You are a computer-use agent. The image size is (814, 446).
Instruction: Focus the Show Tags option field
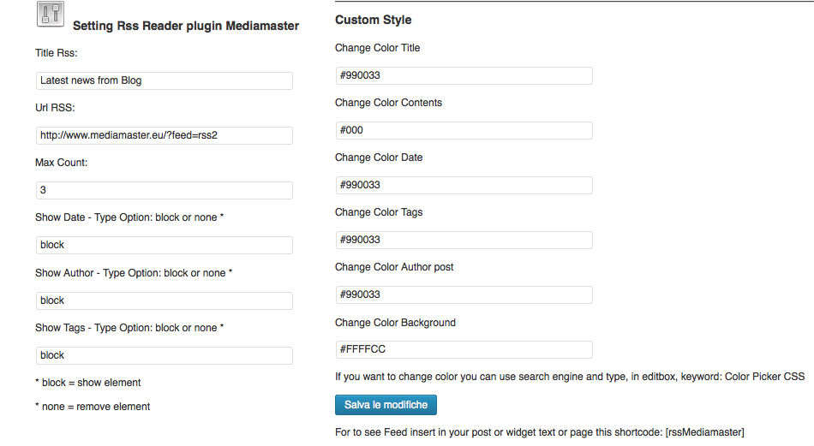165,355
